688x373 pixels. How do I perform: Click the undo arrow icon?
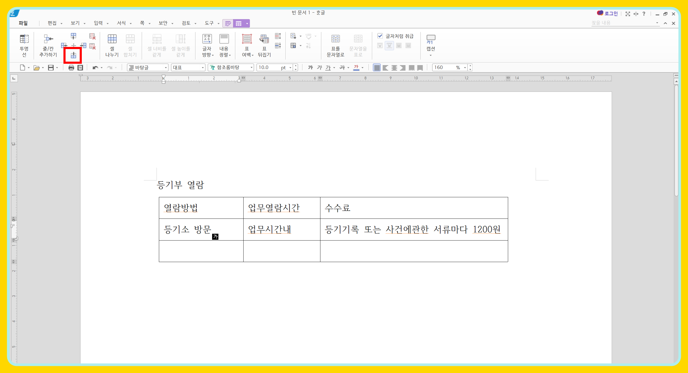coord(95,68)
